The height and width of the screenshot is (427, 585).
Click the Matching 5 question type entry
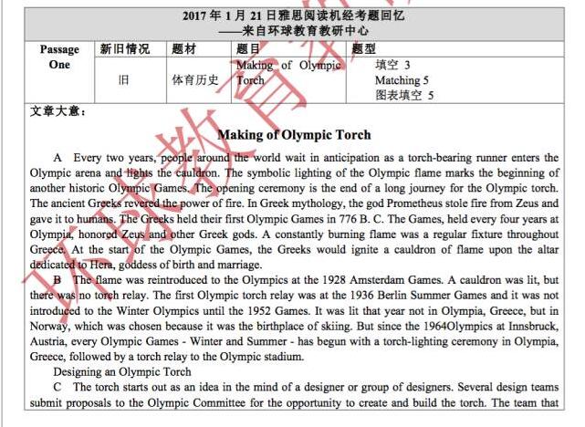click(x=402, y=80)
